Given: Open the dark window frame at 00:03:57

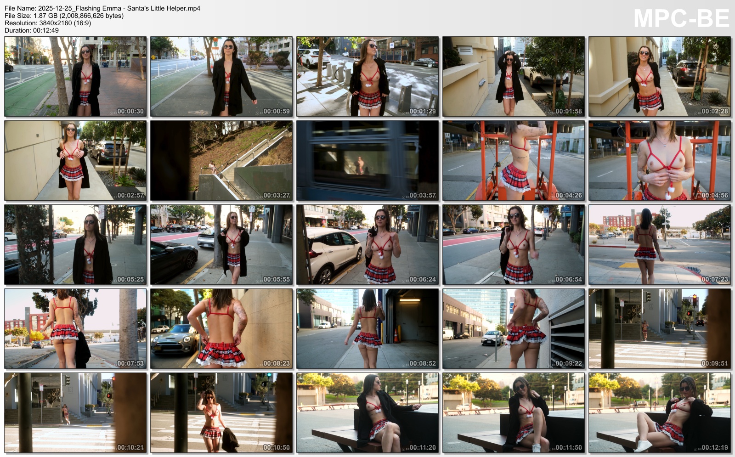Looking at the screenshot, I should [x=367, y=161].
